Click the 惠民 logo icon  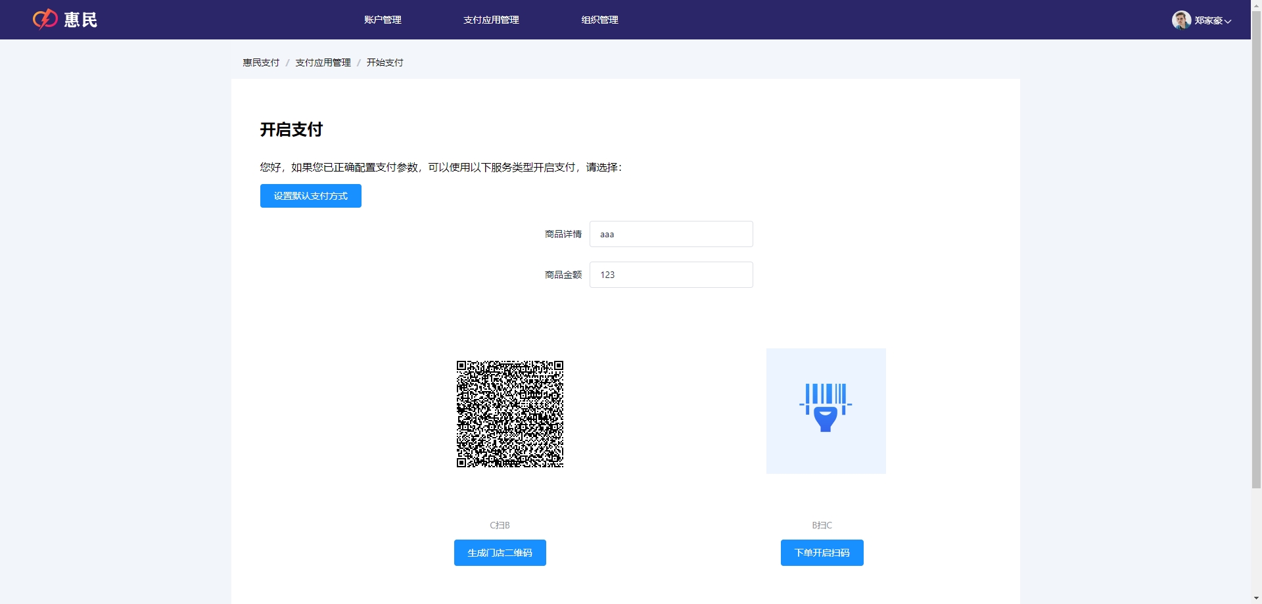pos(45,20)
